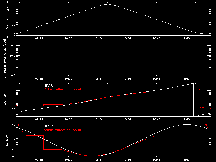This screenshot has width=216, height=162.
Task: Click Solar reflection point legend in Latitude plot
Action: point(62,130)
